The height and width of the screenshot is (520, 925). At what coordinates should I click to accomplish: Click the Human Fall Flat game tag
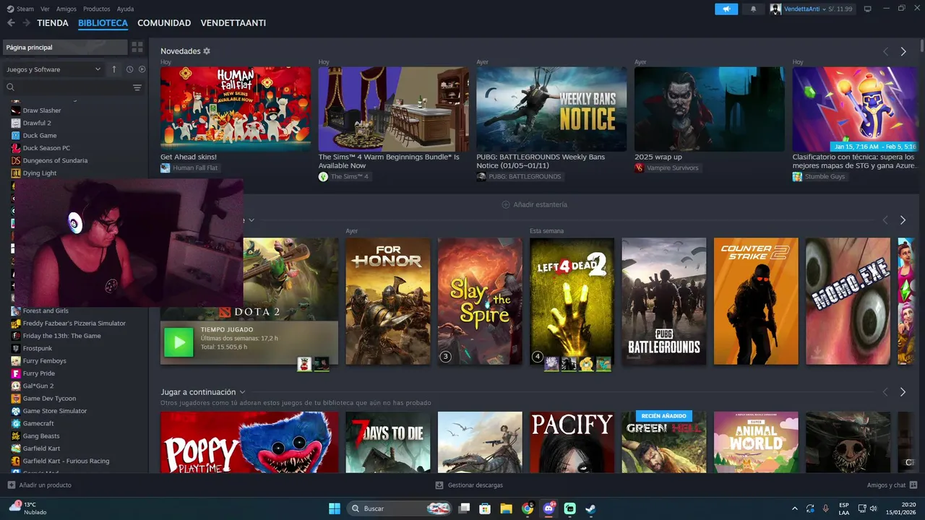click(x=190, y=168)
